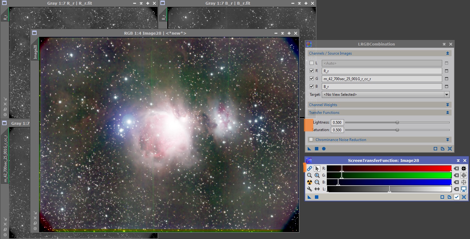Open the STF wrench settings icon
The width and height of the screenshot is (470, 239).
[x=310, y=189]
